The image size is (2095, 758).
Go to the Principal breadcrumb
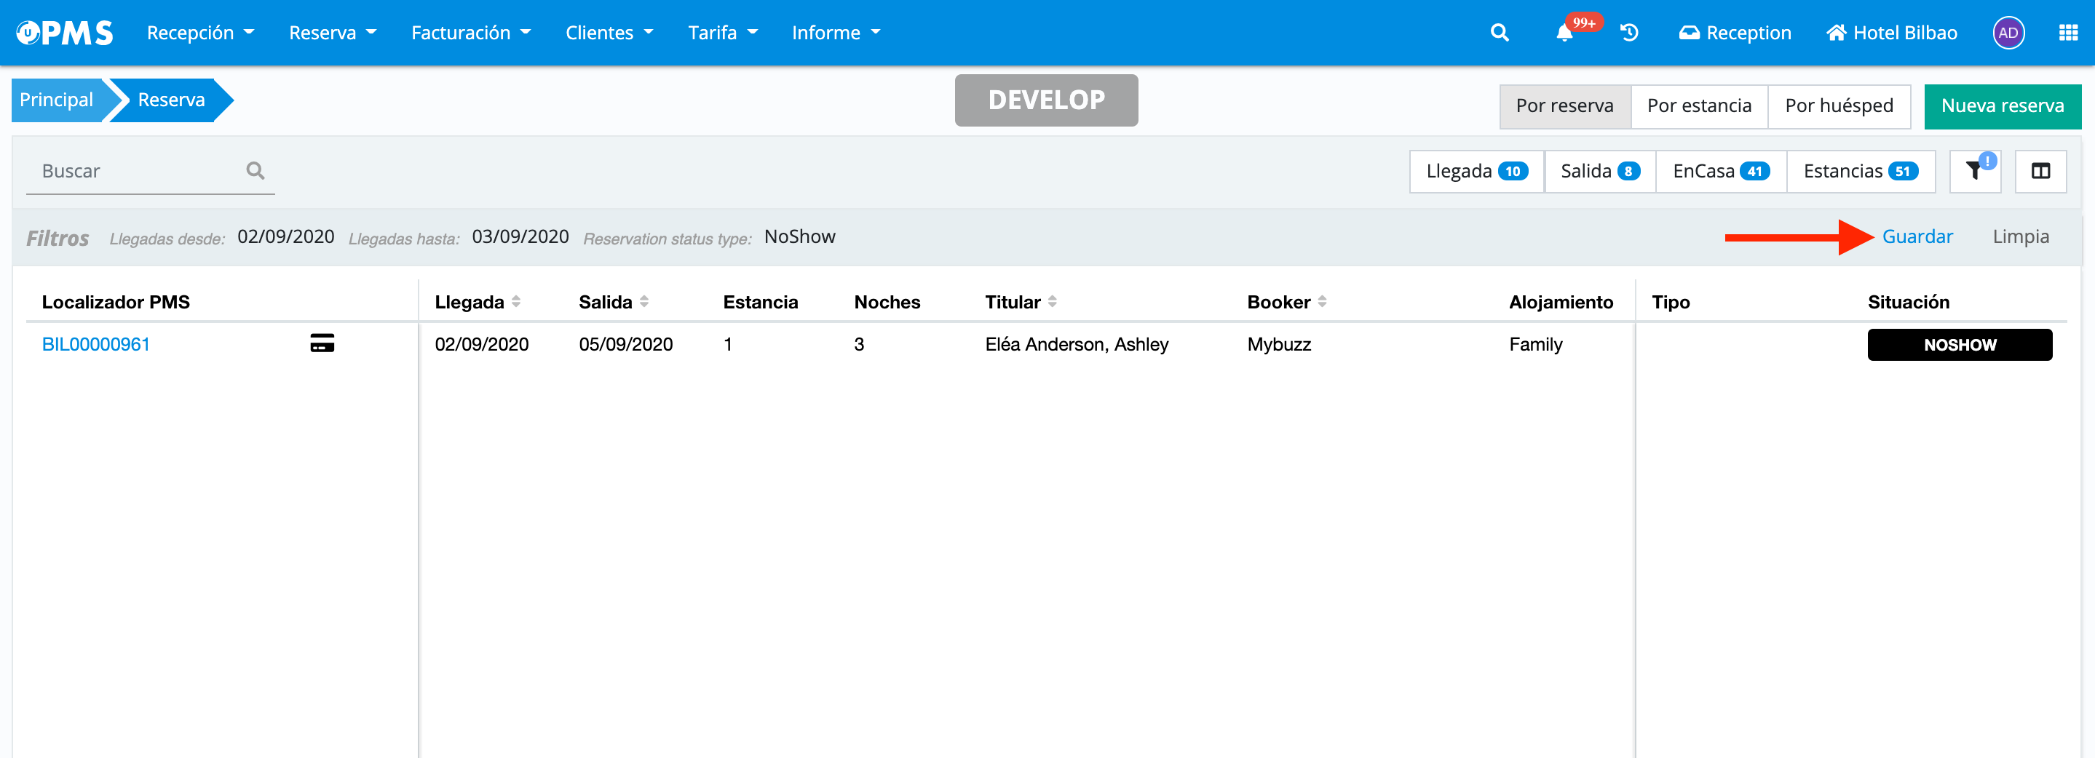point(56,100)
